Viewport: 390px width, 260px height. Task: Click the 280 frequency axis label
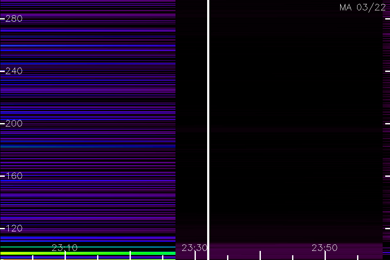pos(14,19)
